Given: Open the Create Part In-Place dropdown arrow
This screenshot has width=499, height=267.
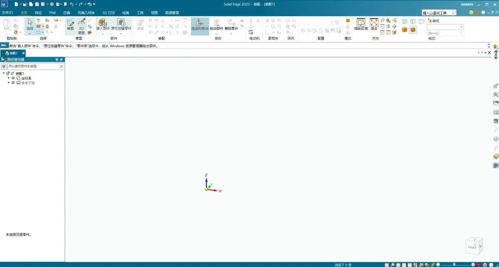Looking at the screenshot, I should click(121, 33).
